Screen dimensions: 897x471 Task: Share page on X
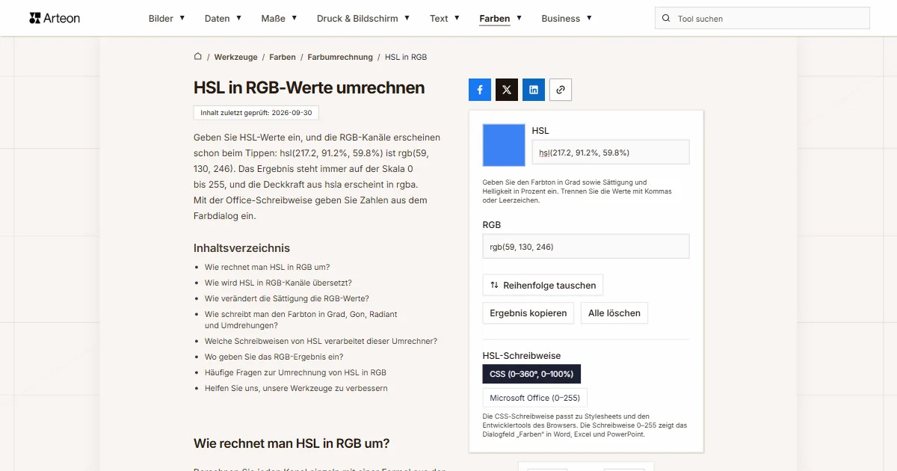coord(507,90)
